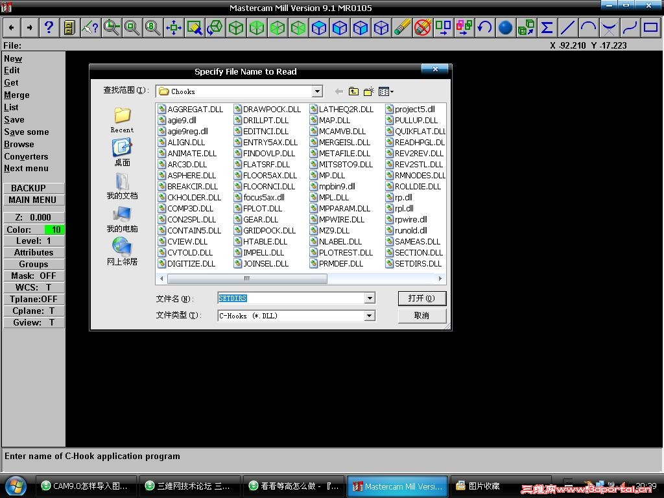Click the Analyze entity tool icon
Screen dimensions: 664x498
[90, 28]
